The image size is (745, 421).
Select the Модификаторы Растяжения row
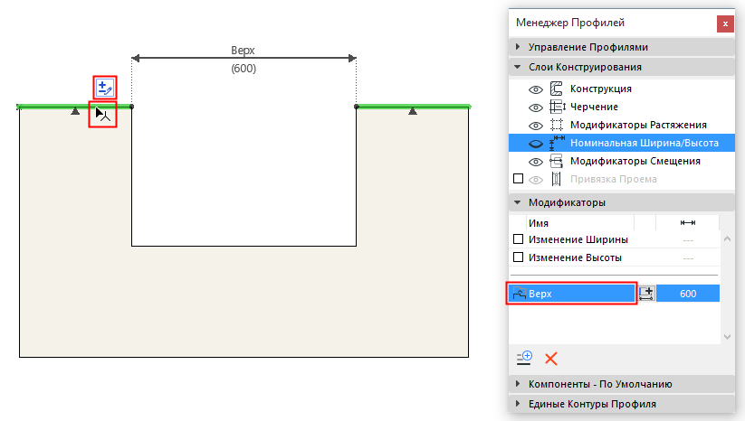622,125
